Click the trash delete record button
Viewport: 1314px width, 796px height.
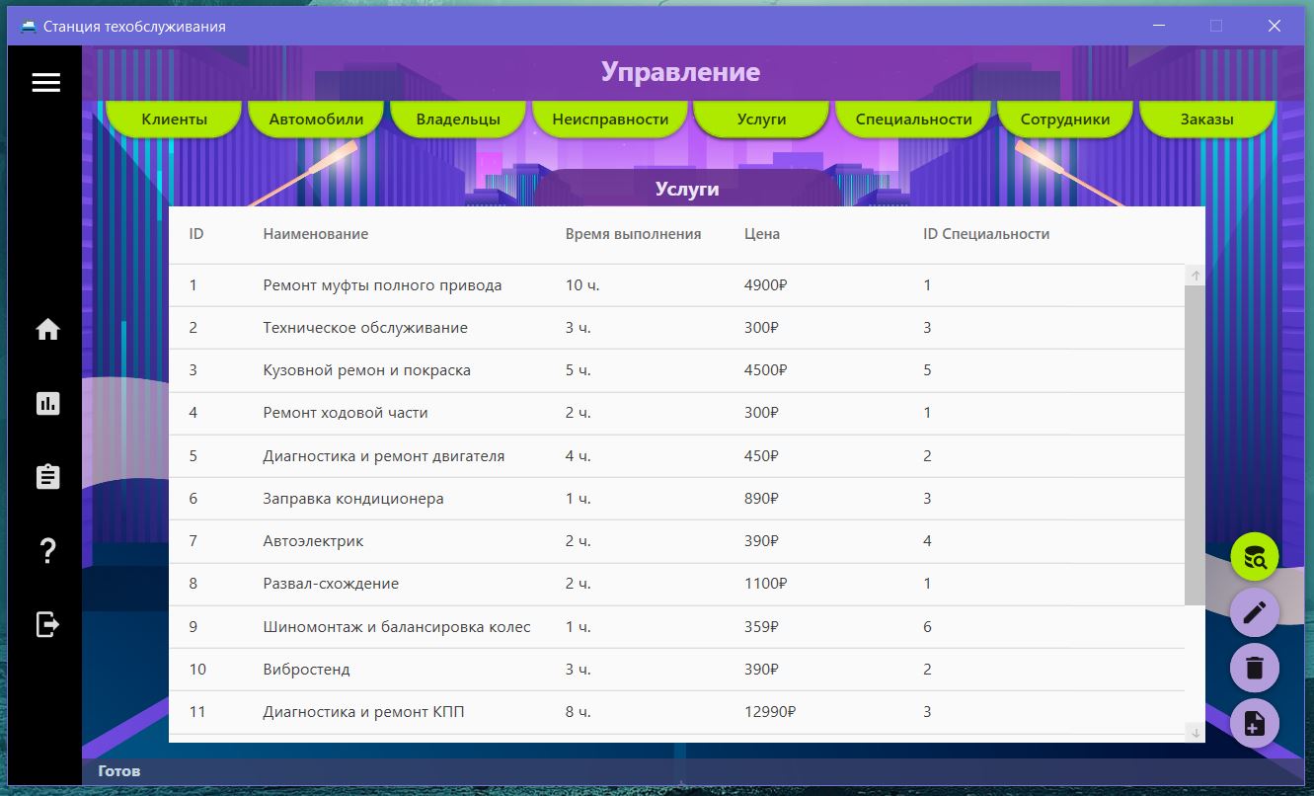pyautogui.click(x=1255, y=669)
